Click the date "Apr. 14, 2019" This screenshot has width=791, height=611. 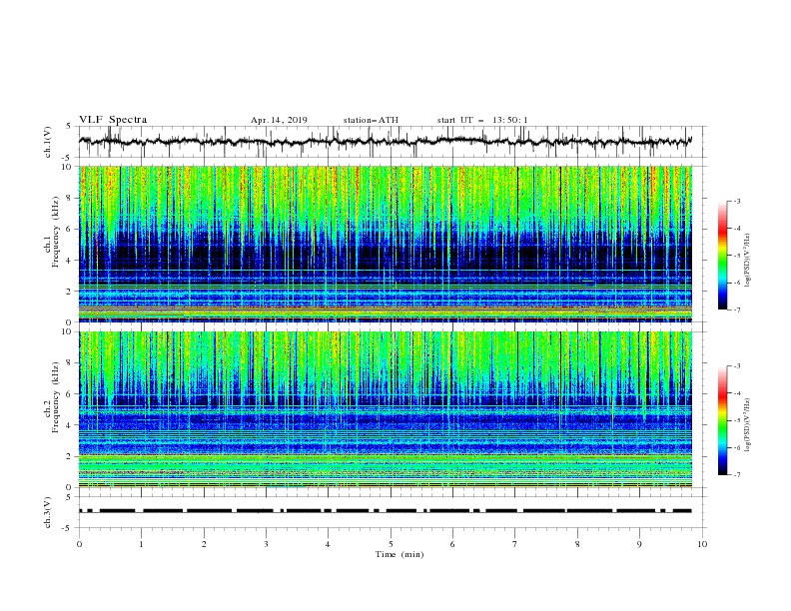coord(279,120)
